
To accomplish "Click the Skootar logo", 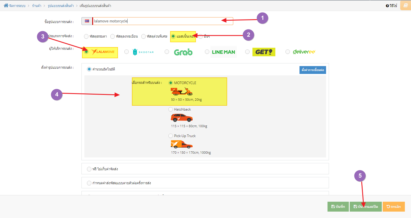I will point(143,52).
